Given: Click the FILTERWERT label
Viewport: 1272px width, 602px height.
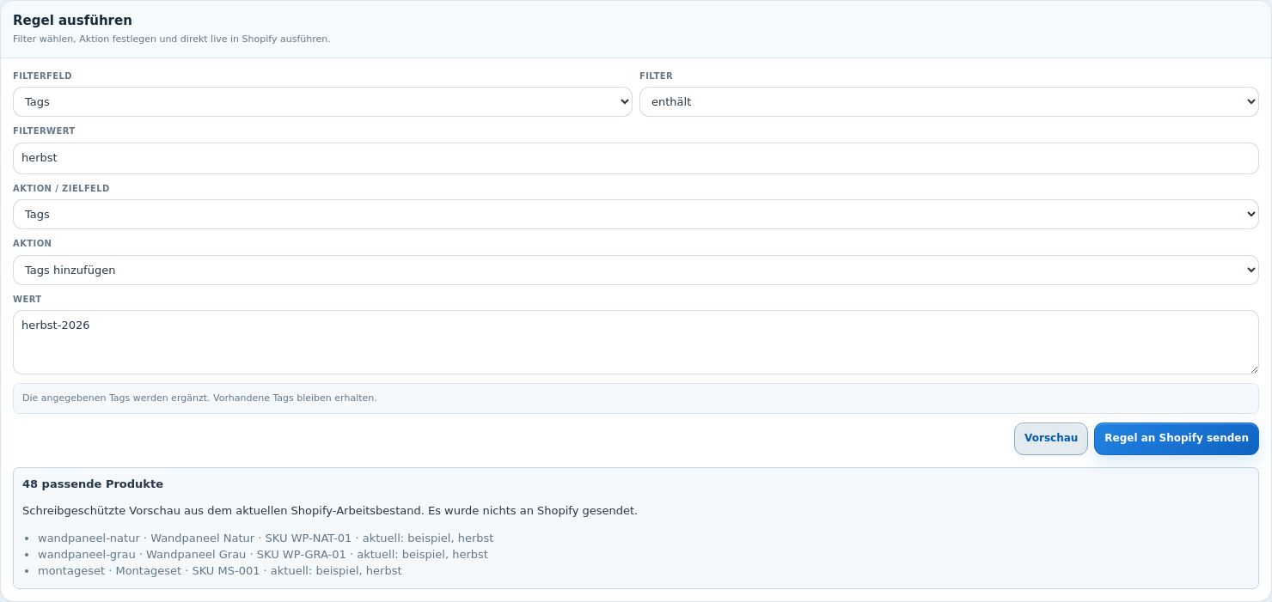Looking at the screenshot, I should coord(44,131).
